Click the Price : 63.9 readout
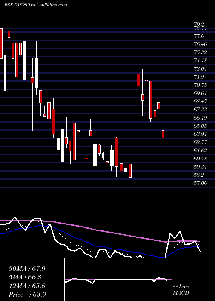 27,295
